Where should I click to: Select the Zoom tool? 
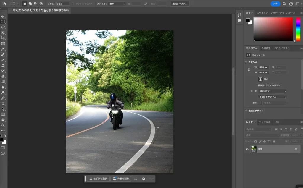pos(3,125)
